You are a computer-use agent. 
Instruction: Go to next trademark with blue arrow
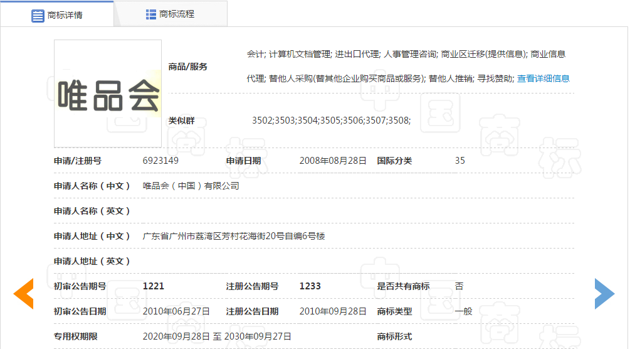tap(605, 294)
